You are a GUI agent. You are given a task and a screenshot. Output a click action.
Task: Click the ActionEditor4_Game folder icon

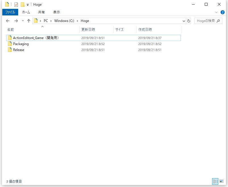click(10, 38)
